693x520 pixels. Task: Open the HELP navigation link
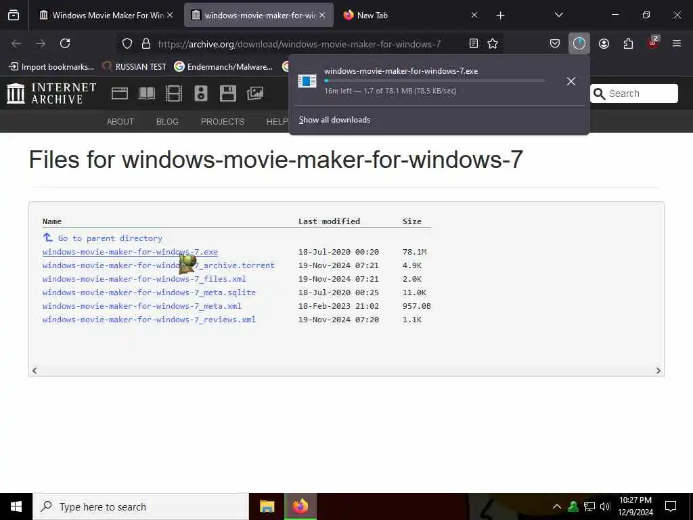point(277,122)
